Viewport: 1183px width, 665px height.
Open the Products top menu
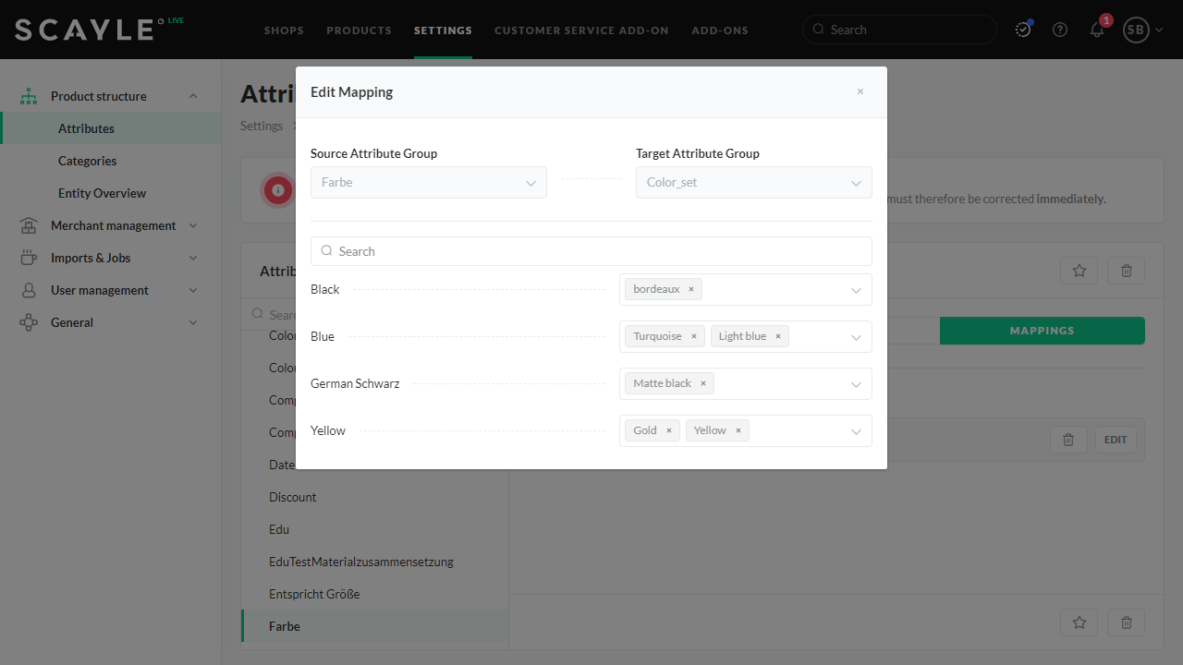click(359, 30)
